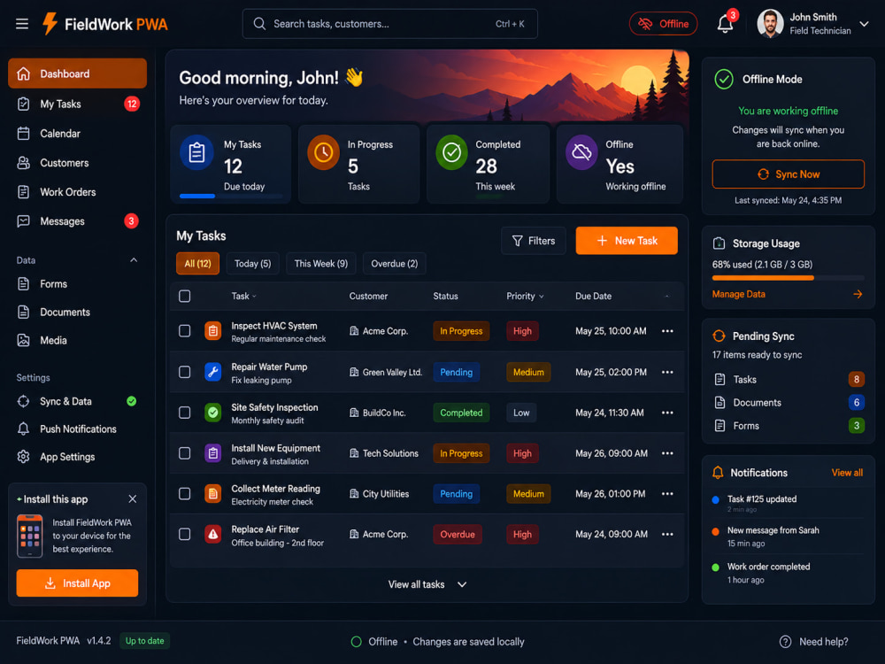The width and height of the screenshot is (885, 664).
Task: Select the All (12) tab
Action: pos(197,264)
